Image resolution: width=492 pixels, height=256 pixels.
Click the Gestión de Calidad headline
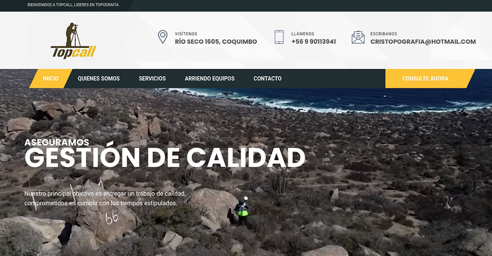click(x=165, y=157)
